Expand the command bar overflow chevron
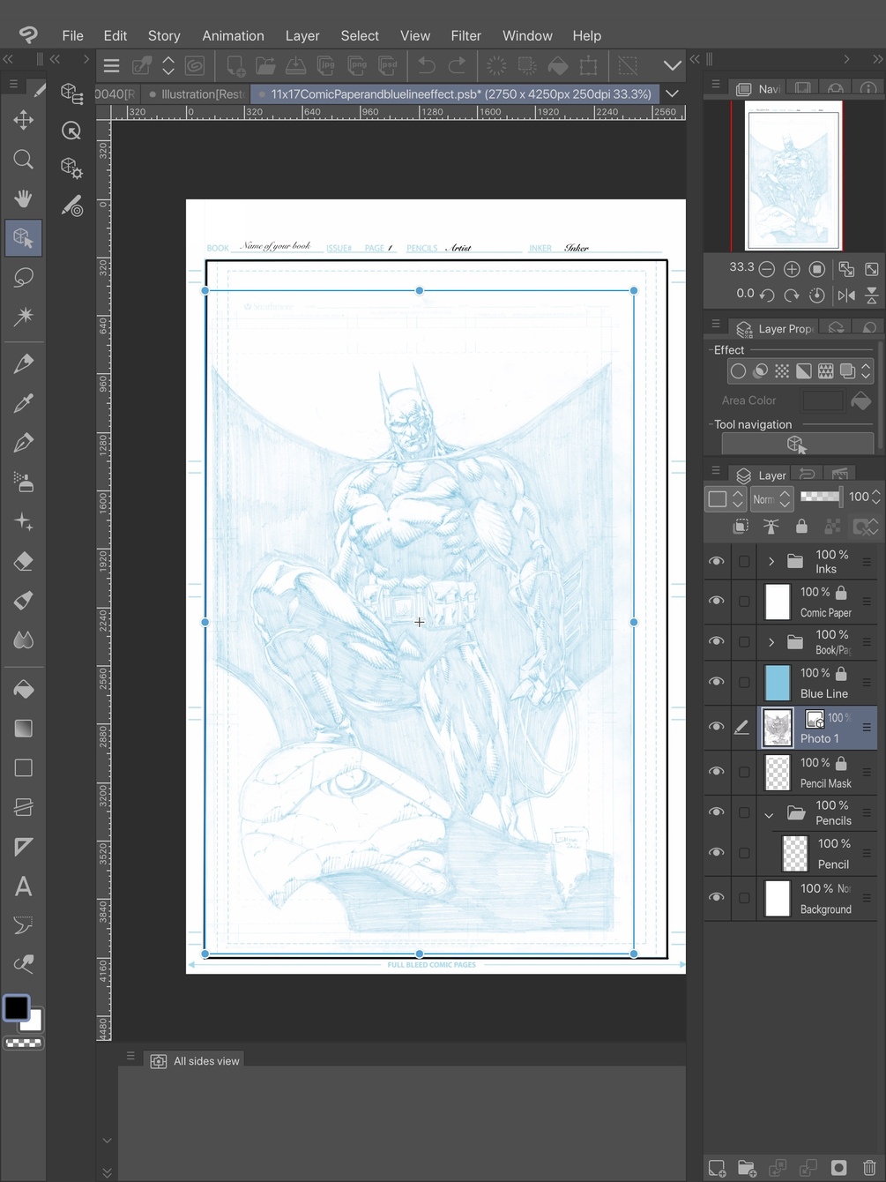This screenshot has height=1182, width=886. click(672, 65)
